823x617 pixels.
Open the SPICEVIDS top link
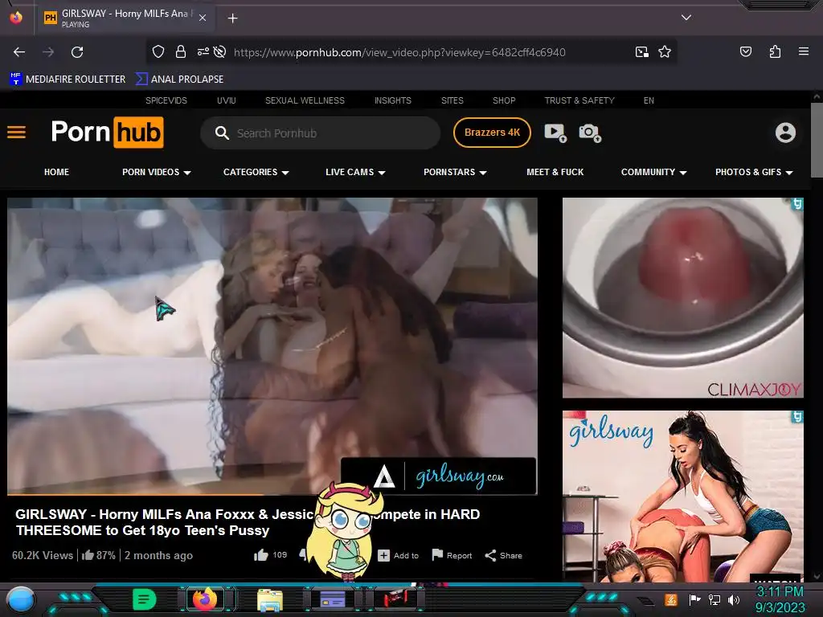click(x=166, y=100)
